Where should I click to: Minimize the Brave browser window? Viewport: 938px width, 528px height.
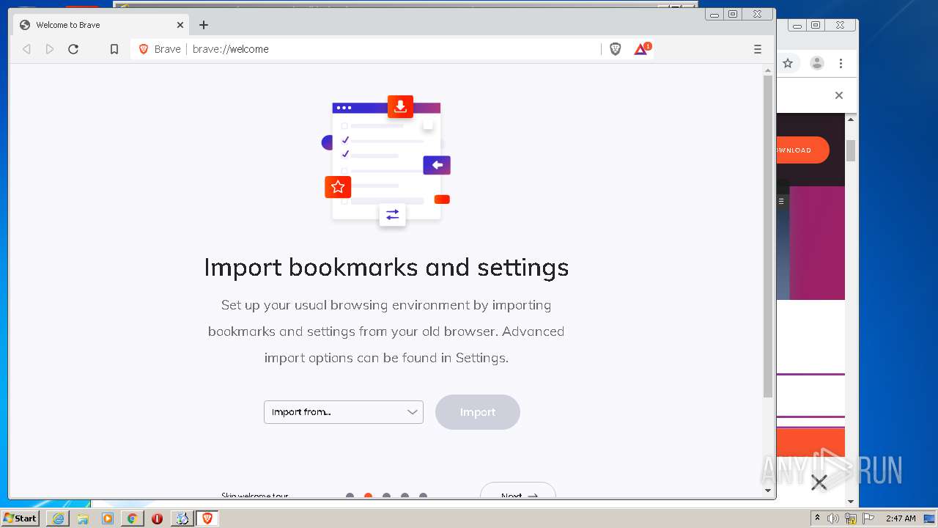[714, 14]
